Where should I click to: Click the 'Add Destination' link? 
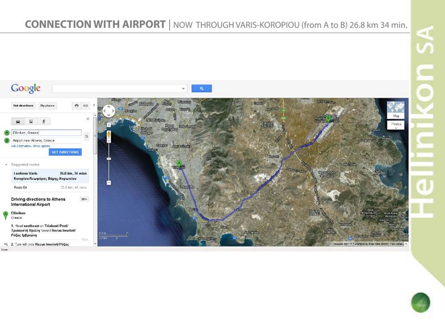pyautogui.click(x=21, y=146)
